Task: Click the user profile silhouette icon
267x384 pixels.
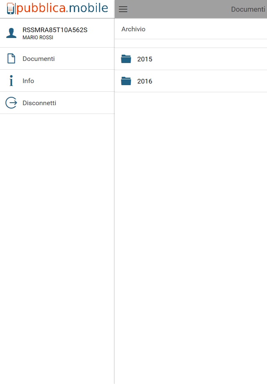Action: click(11, 33)
